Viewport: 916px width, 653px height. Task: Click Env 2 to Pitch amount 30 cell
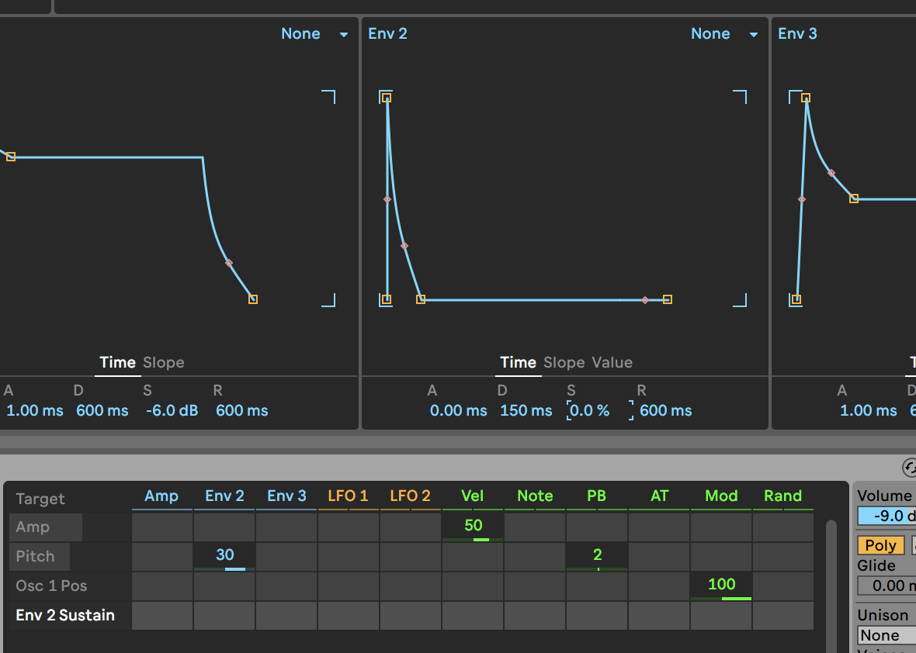click(x=224, y=556)
